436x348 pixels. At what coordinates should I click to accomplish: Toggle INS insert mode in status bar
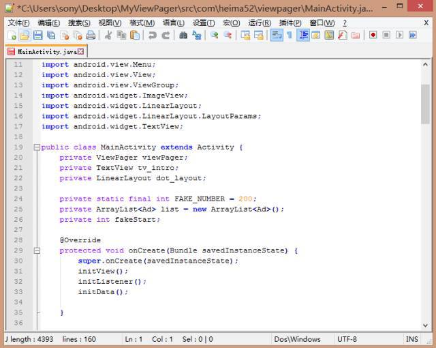point(411,339)
